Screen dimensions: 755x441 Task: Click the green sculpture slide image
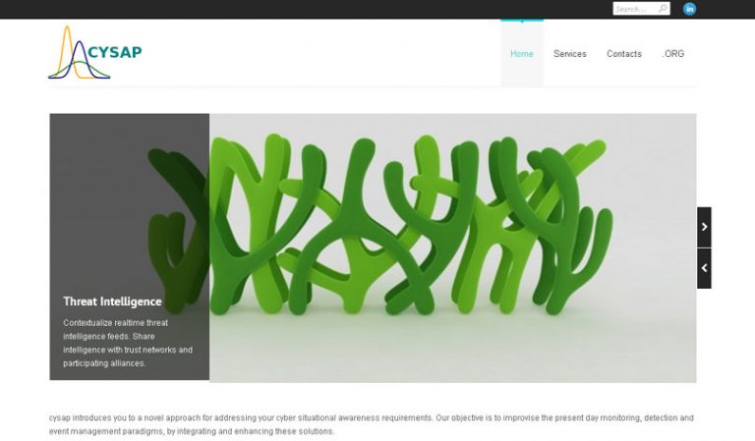click(452, 248)
